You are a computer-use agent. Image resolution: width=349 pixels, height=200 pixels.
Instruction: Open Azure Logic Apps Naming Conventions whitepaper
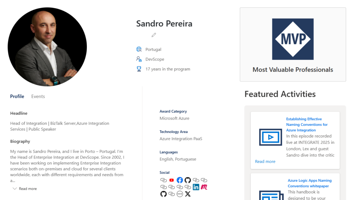309,183
